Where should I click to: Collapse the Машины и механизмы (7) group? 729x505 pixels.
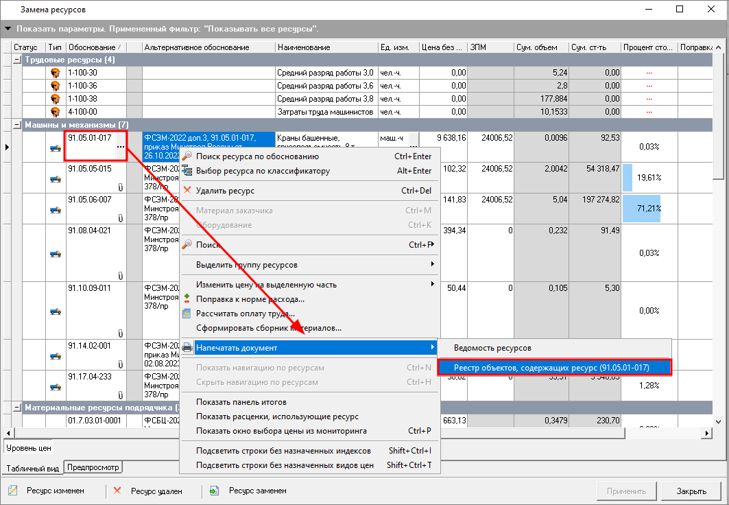tap(17, 125)
